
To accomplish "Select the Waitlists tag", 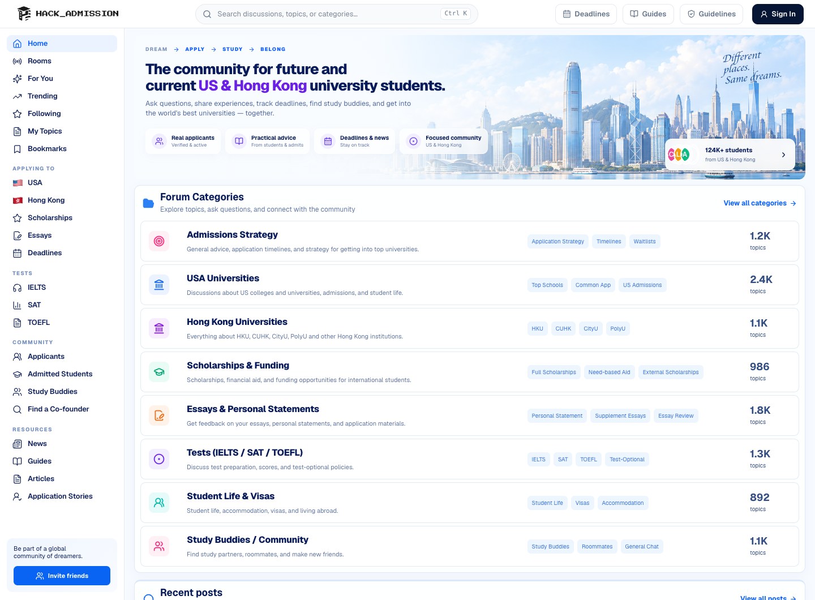I will (x=645, y=242).
